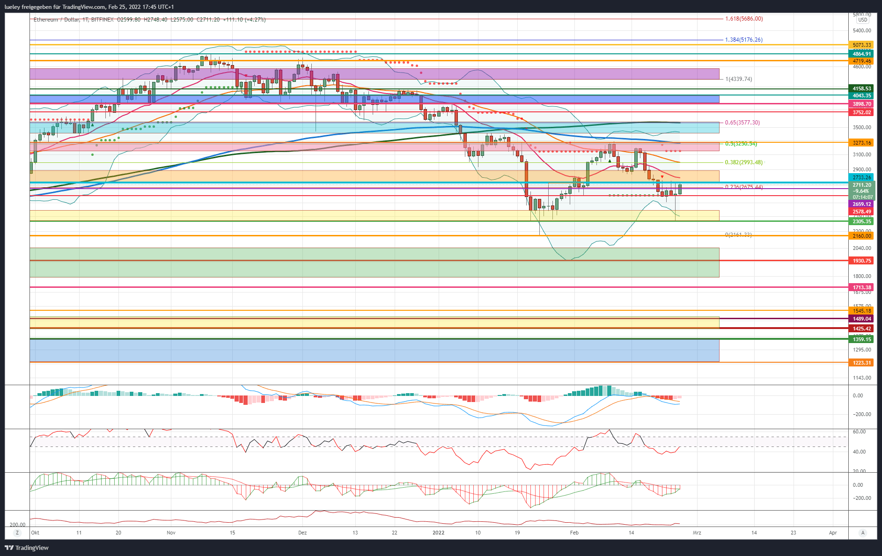This screenshot has height=556, width=882.
Task: Click the 4864.91 teal price label
Action: tap(861, 54)
